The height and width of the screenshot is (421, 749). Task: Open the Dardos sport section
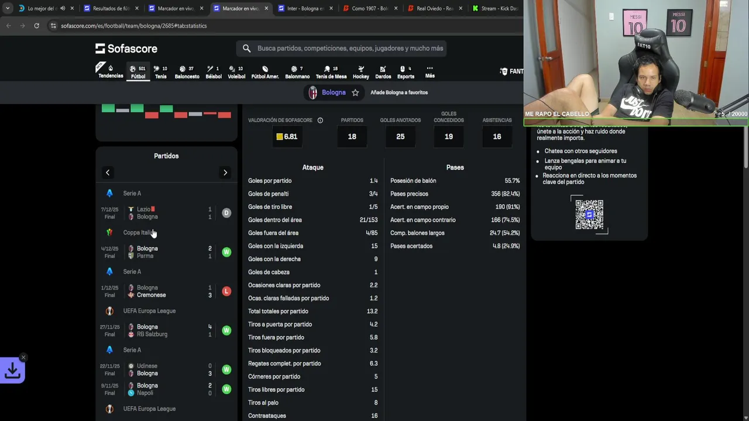[383, 72]
